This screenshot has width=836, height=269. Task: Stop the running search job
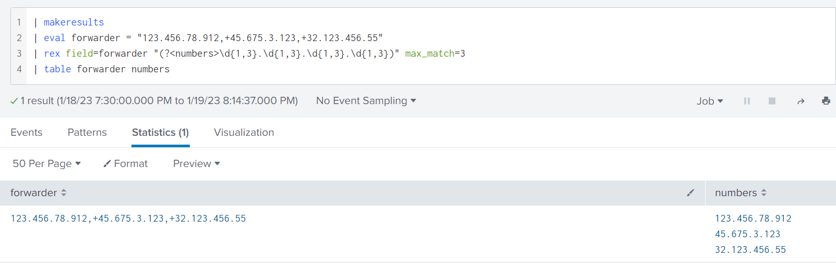click(772, 101)
